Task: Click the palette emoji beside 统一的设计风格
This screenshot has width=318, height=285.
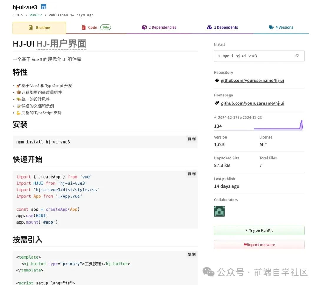Action: click(x=19, y=99)
